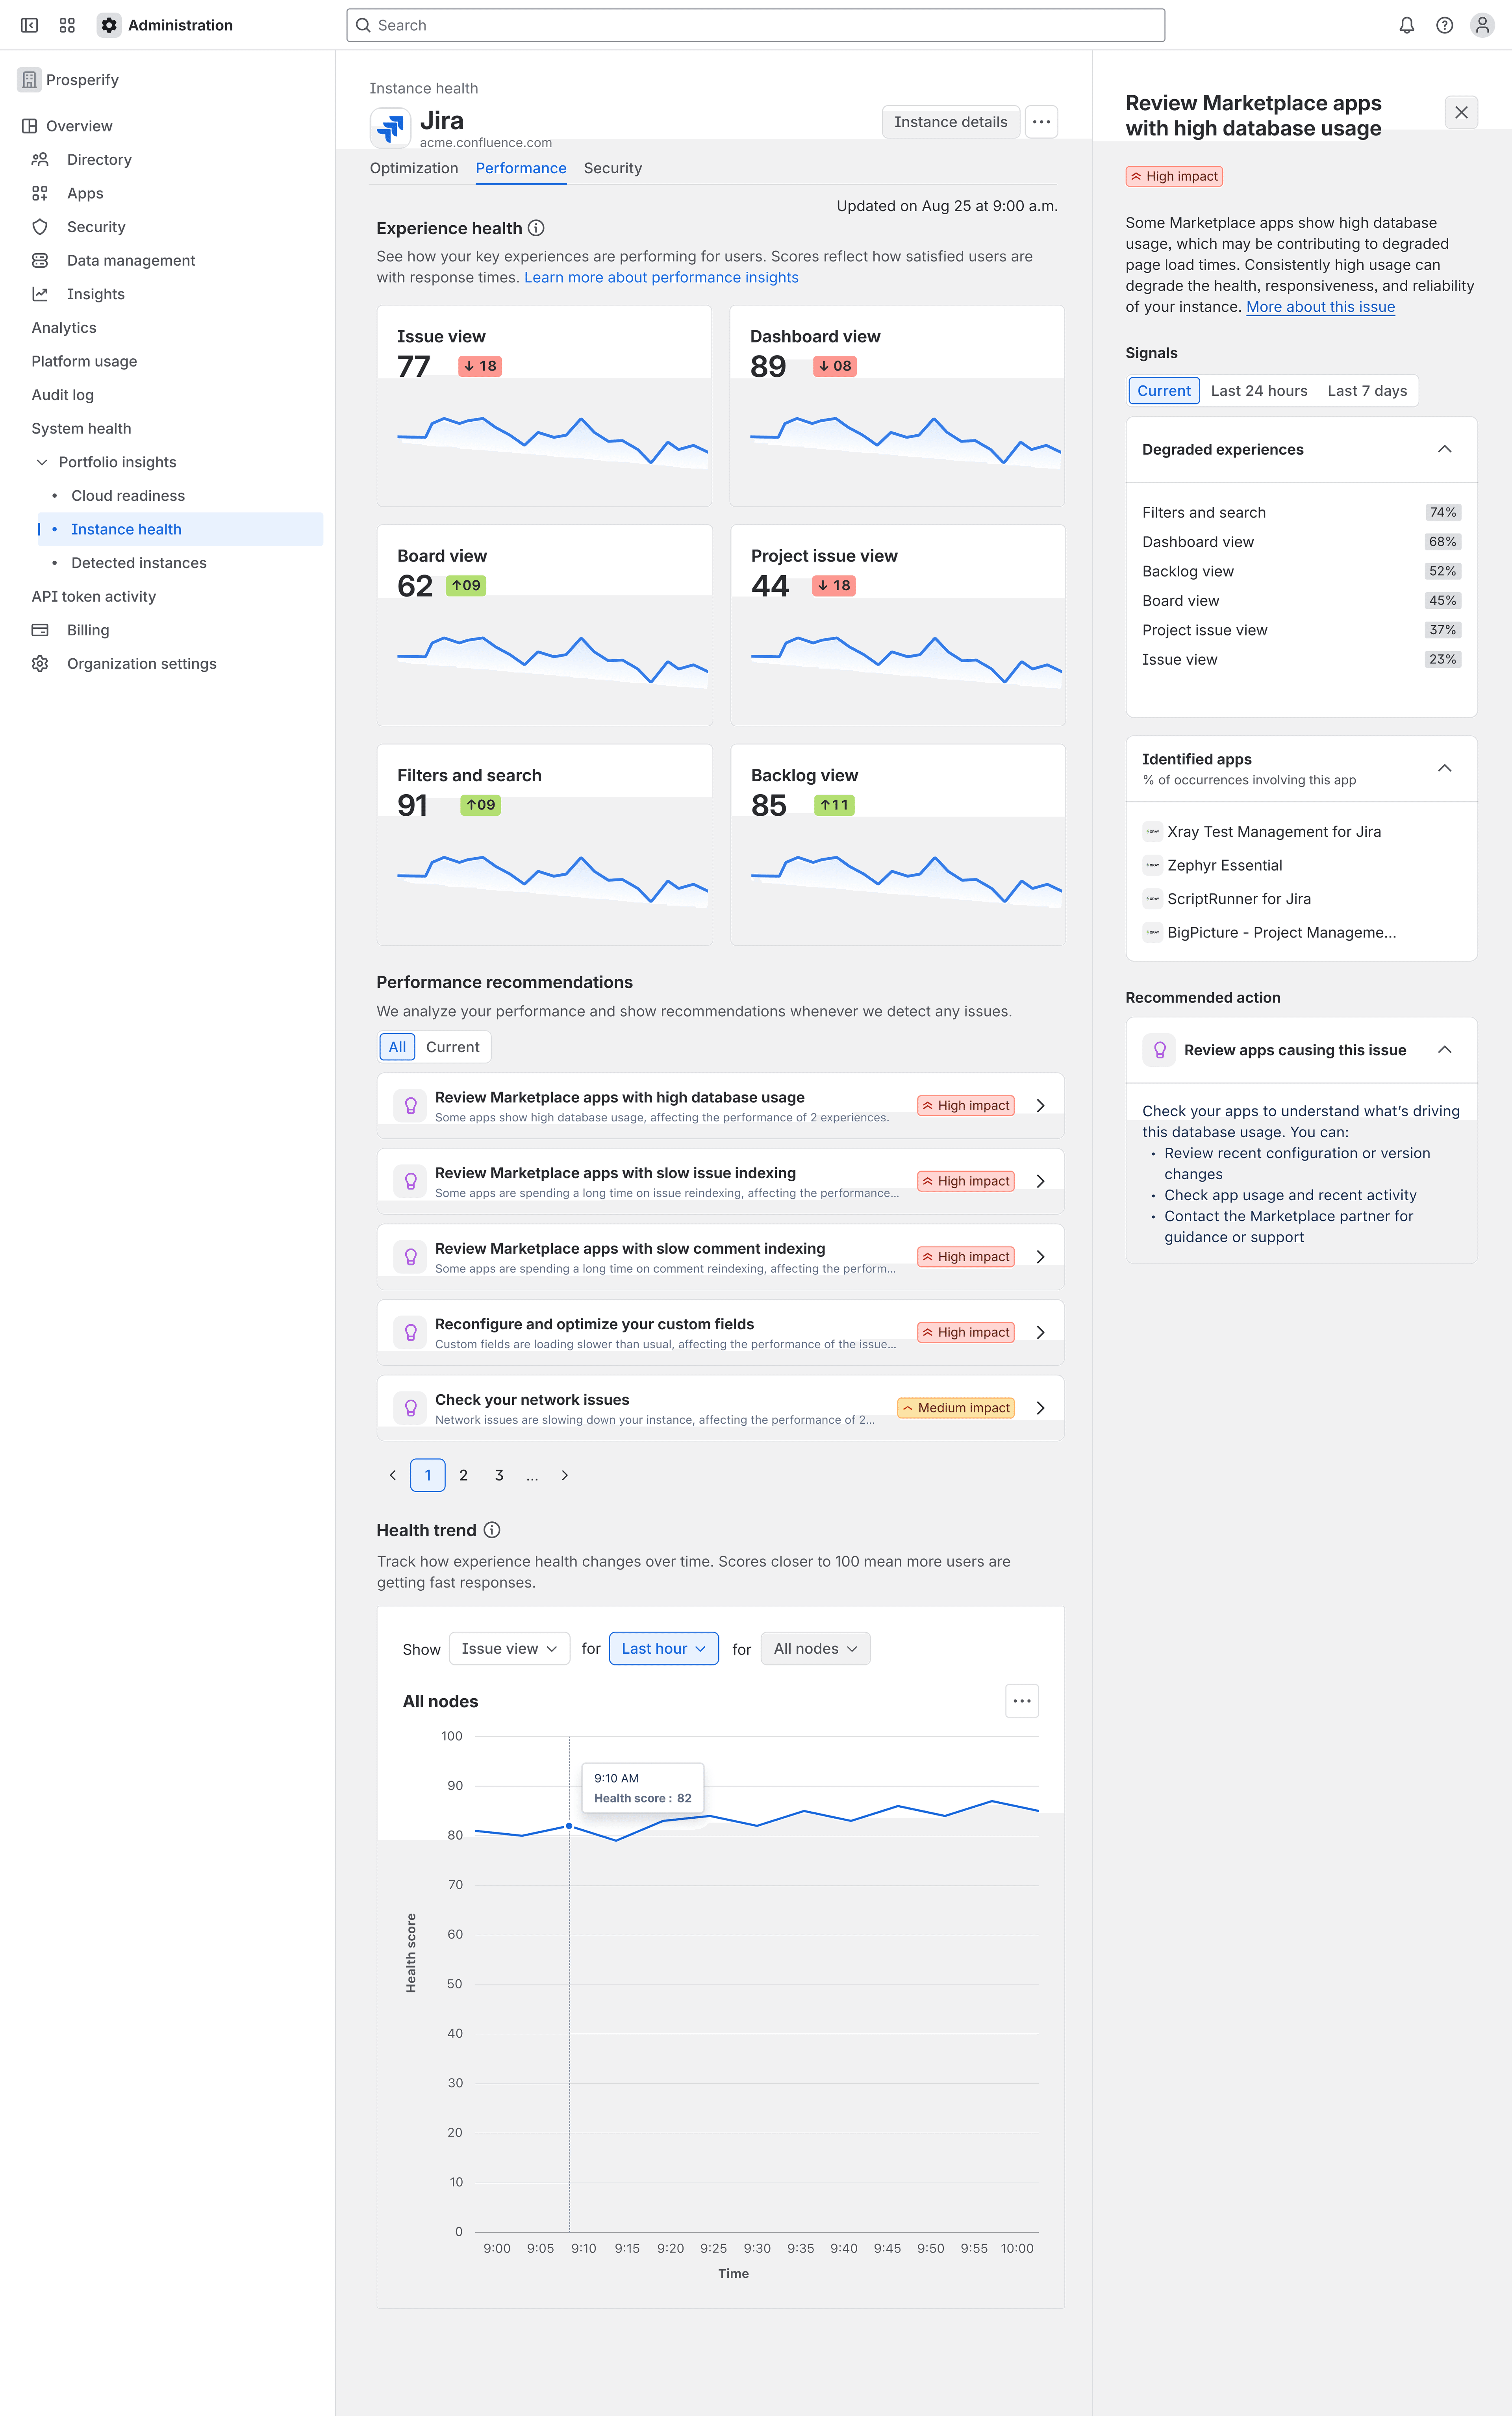Open the app switcher grid icon
This screenshot has height=2416, width=1512.
coord(67,25)
